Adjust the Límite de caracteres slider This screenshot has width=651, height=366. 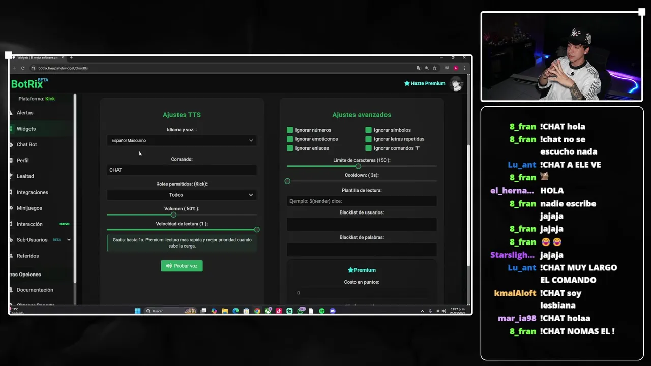(358, 166)
